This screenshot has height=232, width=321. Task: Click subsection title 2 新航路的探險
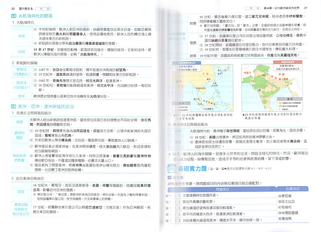coord(25,63)
